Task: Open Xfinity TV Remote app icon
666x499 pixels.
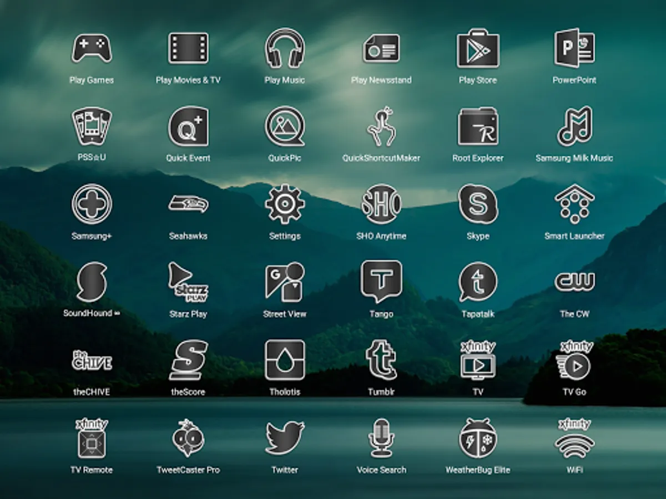Action: [x=92, y=439]
